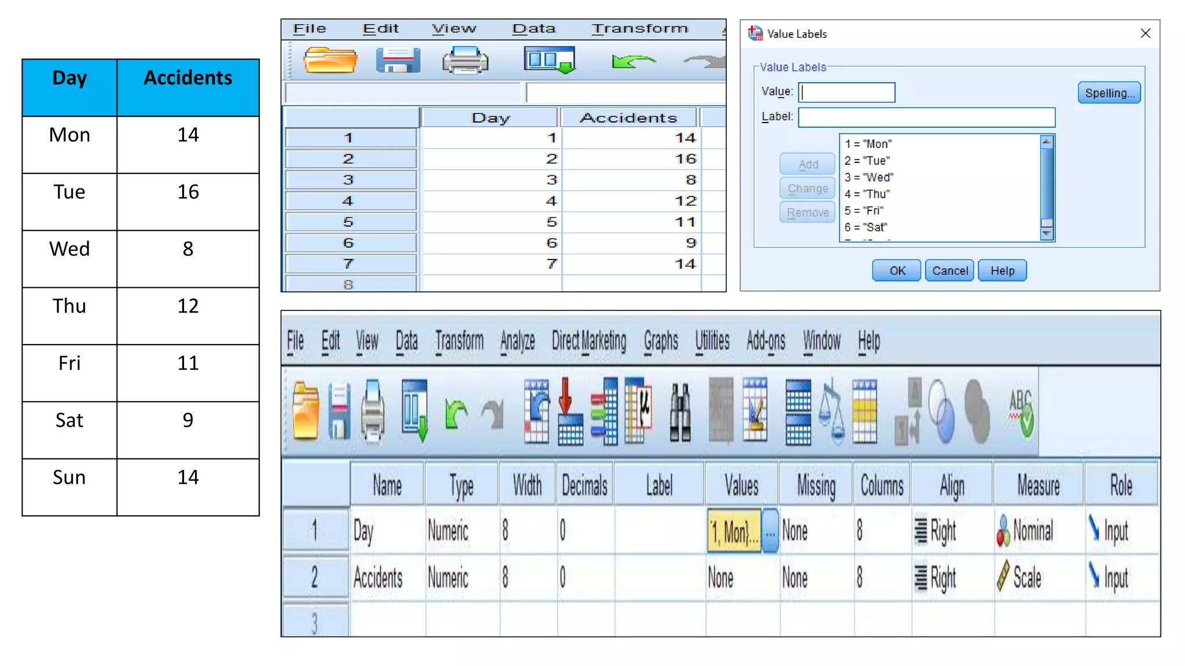The image size is (1185, 666).
Task: Click the green Undo arrow in lower toolbar
Action: (456, 413)
